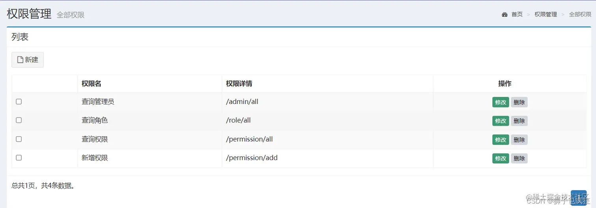Click 修改 for the /admin/all row

tap(501, 102)
